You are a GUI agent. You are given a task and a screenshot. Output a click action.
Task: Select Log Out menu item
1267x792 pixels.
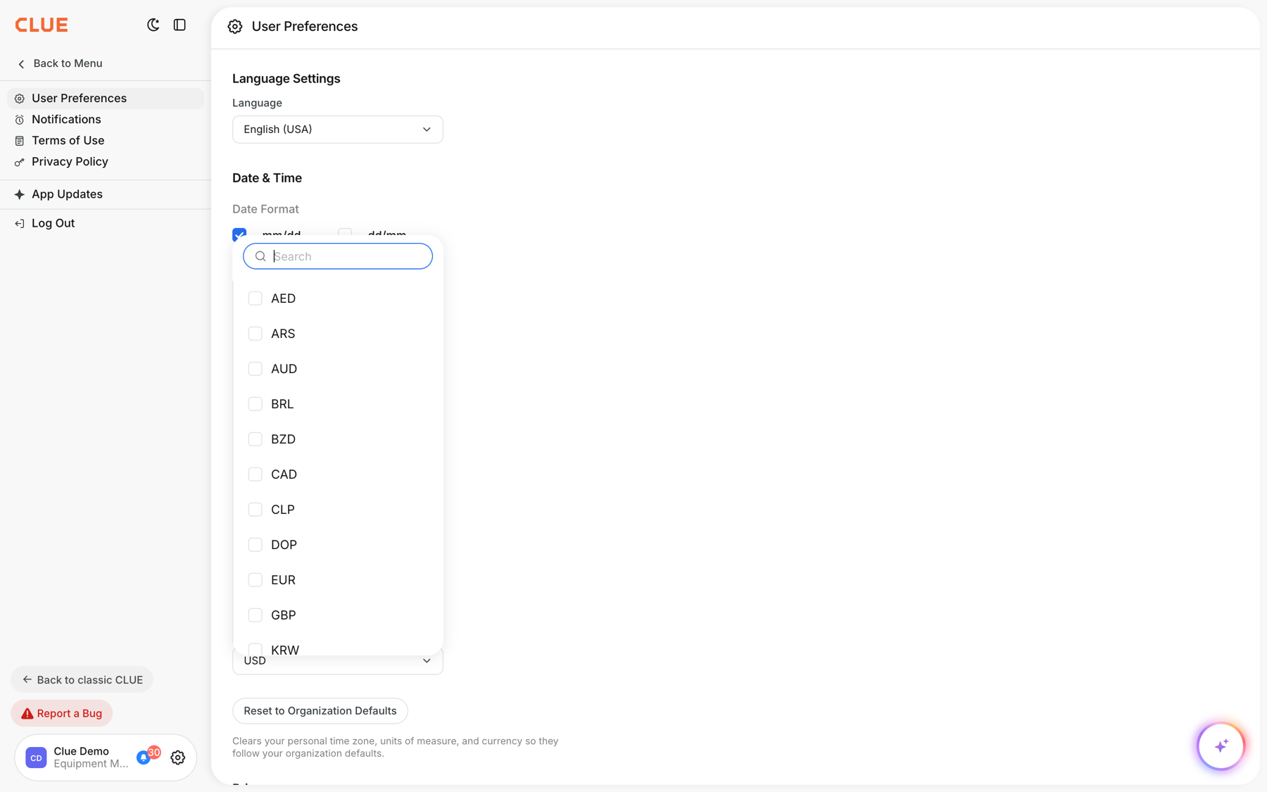[106, 223]
